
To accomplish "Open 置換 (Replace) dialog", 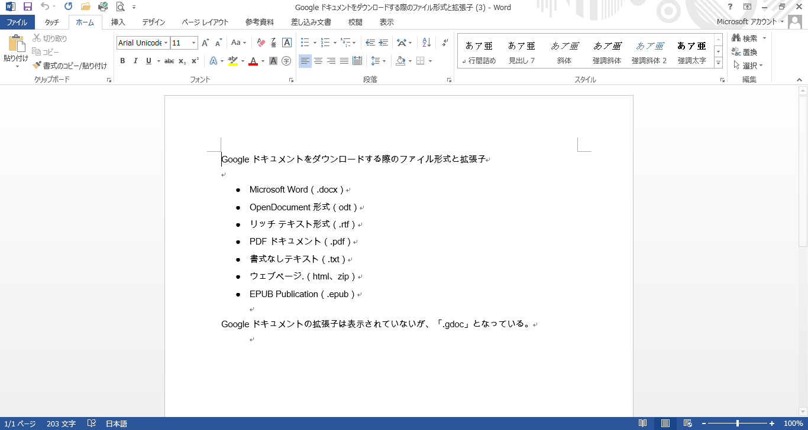I will click(x=745, y=52).
